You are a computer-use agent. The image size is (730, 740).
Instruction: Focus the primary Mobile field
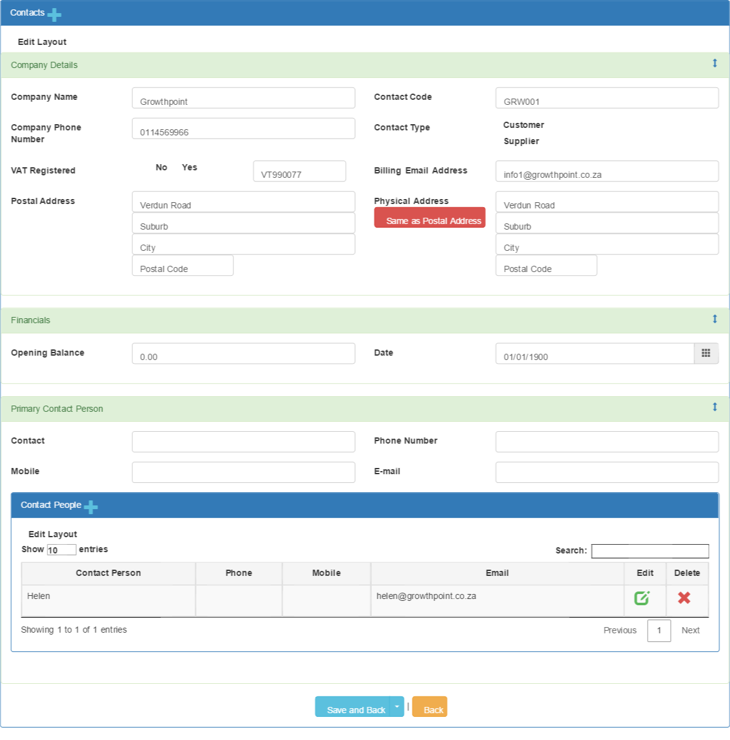tap(243, 472)
